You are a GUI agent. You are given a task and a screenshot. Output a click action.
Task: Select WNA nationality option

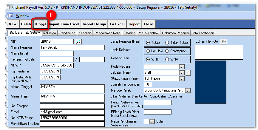click(167, 59)
